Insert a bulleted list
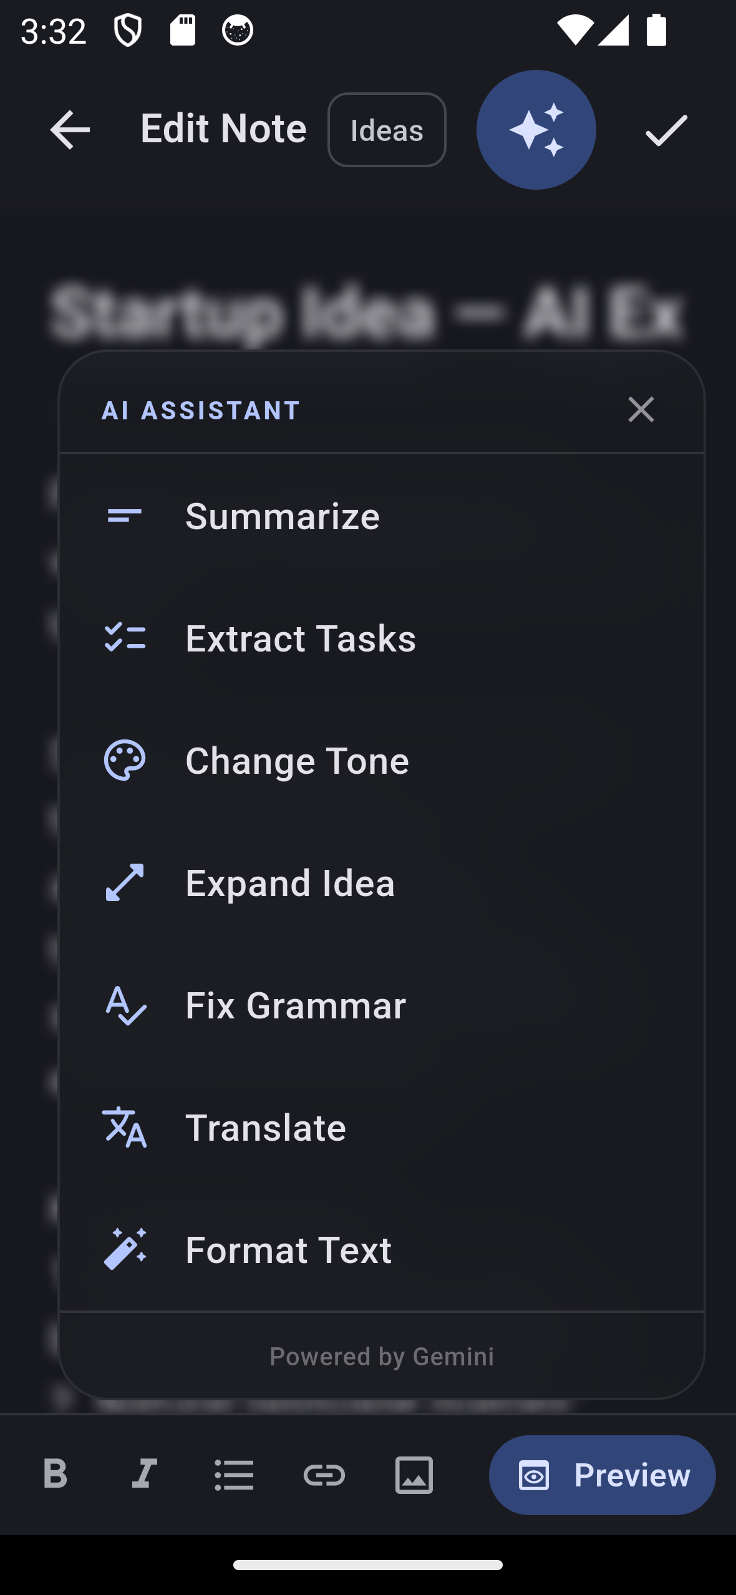This screenshot has width=736, height=1595. 234,1475
